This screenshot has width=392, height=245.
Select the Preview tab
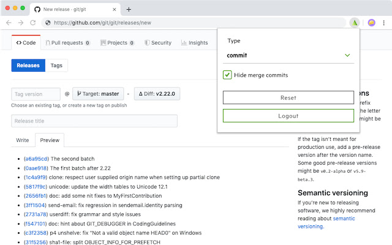click(50, 140)
